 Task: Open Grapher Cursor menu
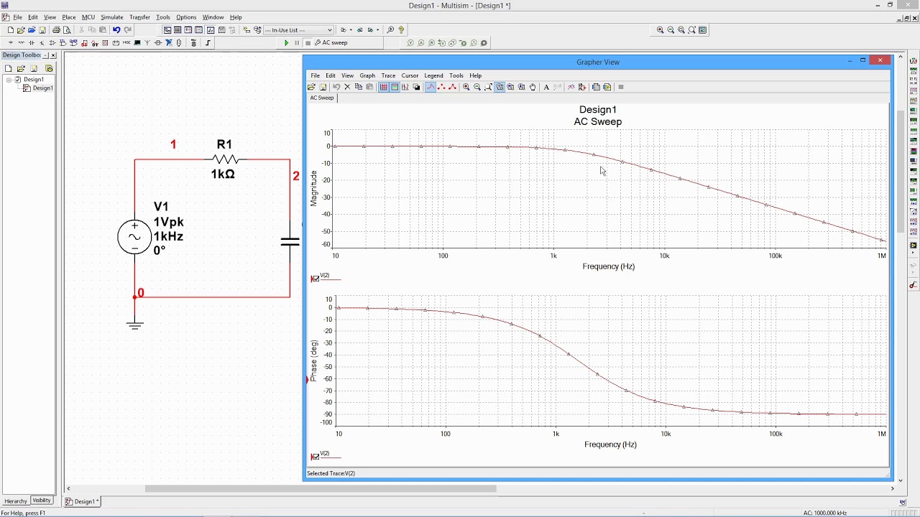(x=410, y=75)
